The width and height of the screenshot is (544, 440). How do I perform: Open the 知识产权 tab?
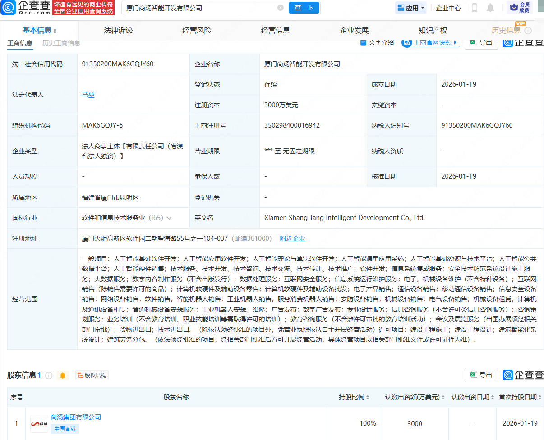point(432,30)
